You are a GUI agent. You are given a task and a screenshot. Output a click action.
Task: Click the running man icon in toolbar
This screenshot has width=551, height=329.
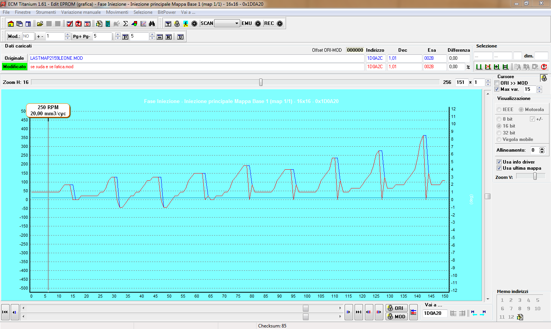186,24
